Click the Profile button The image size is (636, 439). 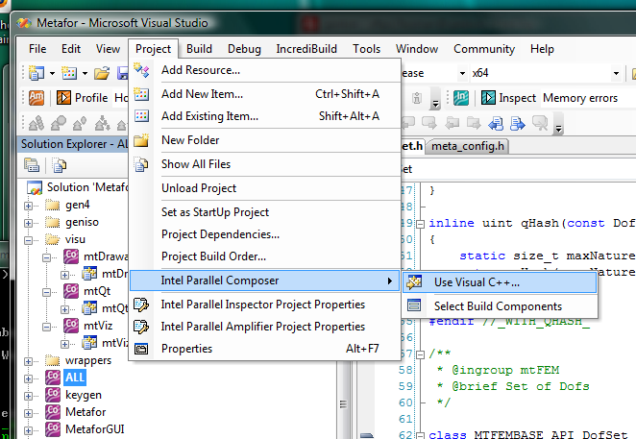(x=83, y=98)
